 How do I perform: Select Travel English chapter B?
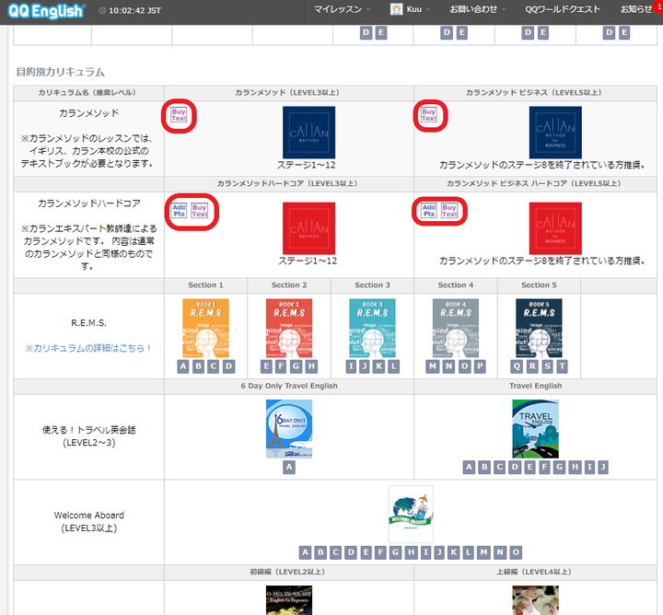(484, 467)
